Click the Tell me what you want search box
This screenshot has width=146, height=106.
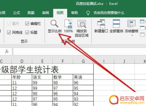pos(109,13)
